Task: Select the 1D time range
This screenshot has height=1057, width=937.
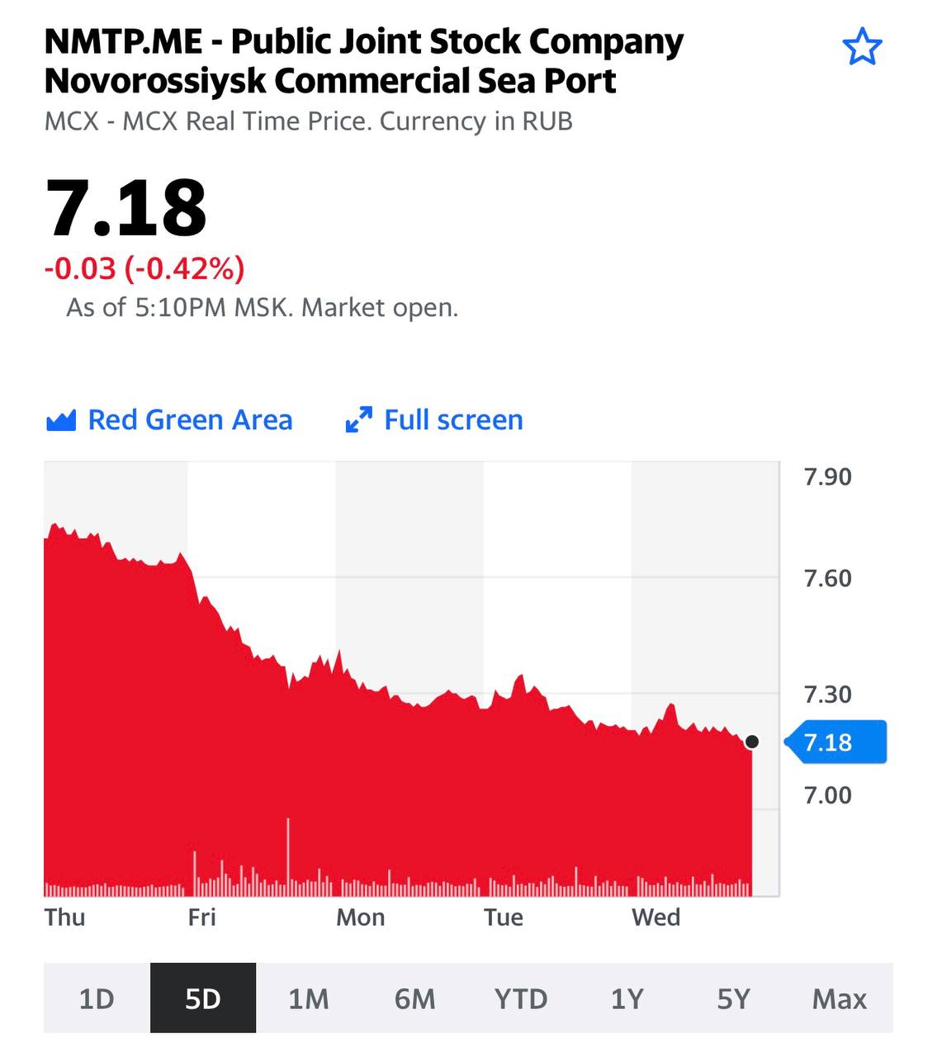Action: coord(97,998)
